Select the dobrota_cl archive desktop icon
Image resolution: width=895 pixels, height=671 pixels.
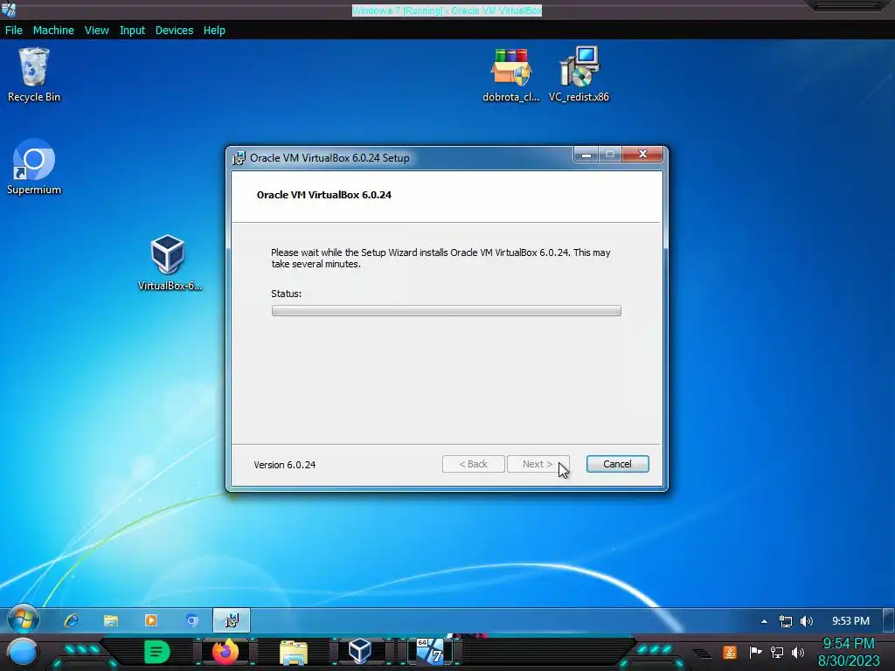tap(510, 75)
